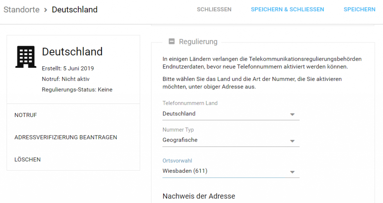Click the Regulierung section title

point(198,42)
